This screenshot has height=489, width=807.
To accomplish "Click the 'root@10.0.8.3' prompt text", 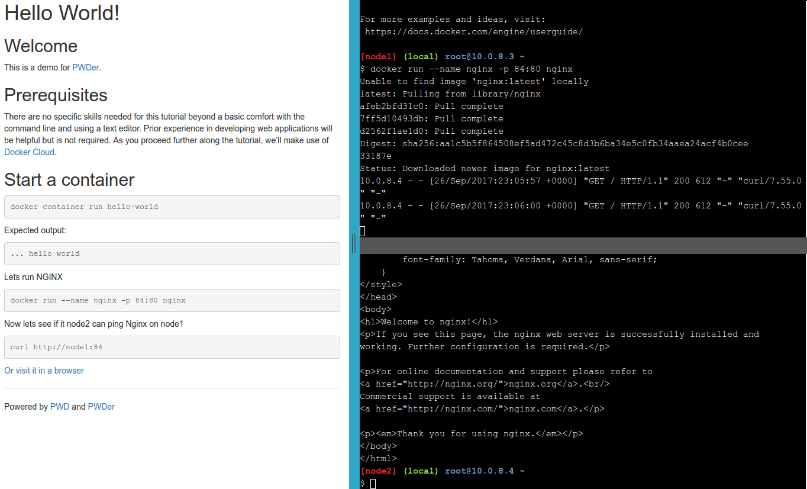I will tap(480, 57).
